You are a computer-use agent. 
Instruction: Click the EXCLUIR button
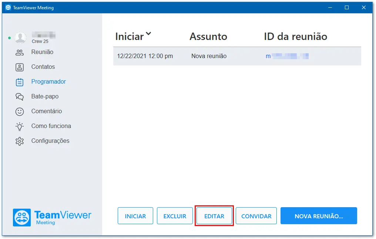(x=175, y=216)
